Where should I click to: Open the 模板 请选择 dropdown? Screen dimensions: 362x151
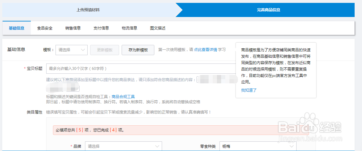click(72, 50)
